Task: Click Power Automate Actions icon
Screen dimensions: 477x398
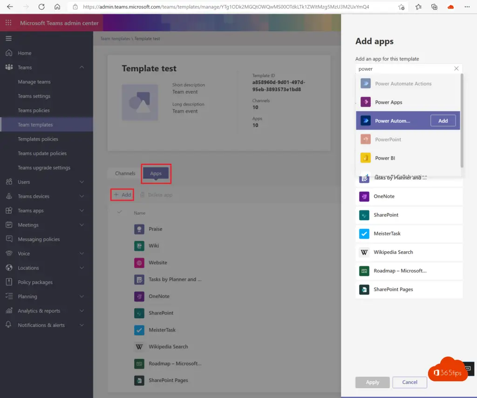Action: 365,83
